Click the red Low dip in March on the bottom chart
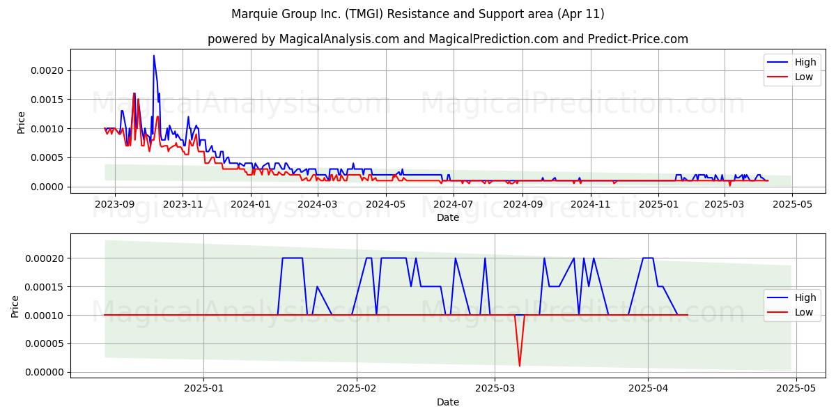Screen dimensions: 836x418 point(520,364)
